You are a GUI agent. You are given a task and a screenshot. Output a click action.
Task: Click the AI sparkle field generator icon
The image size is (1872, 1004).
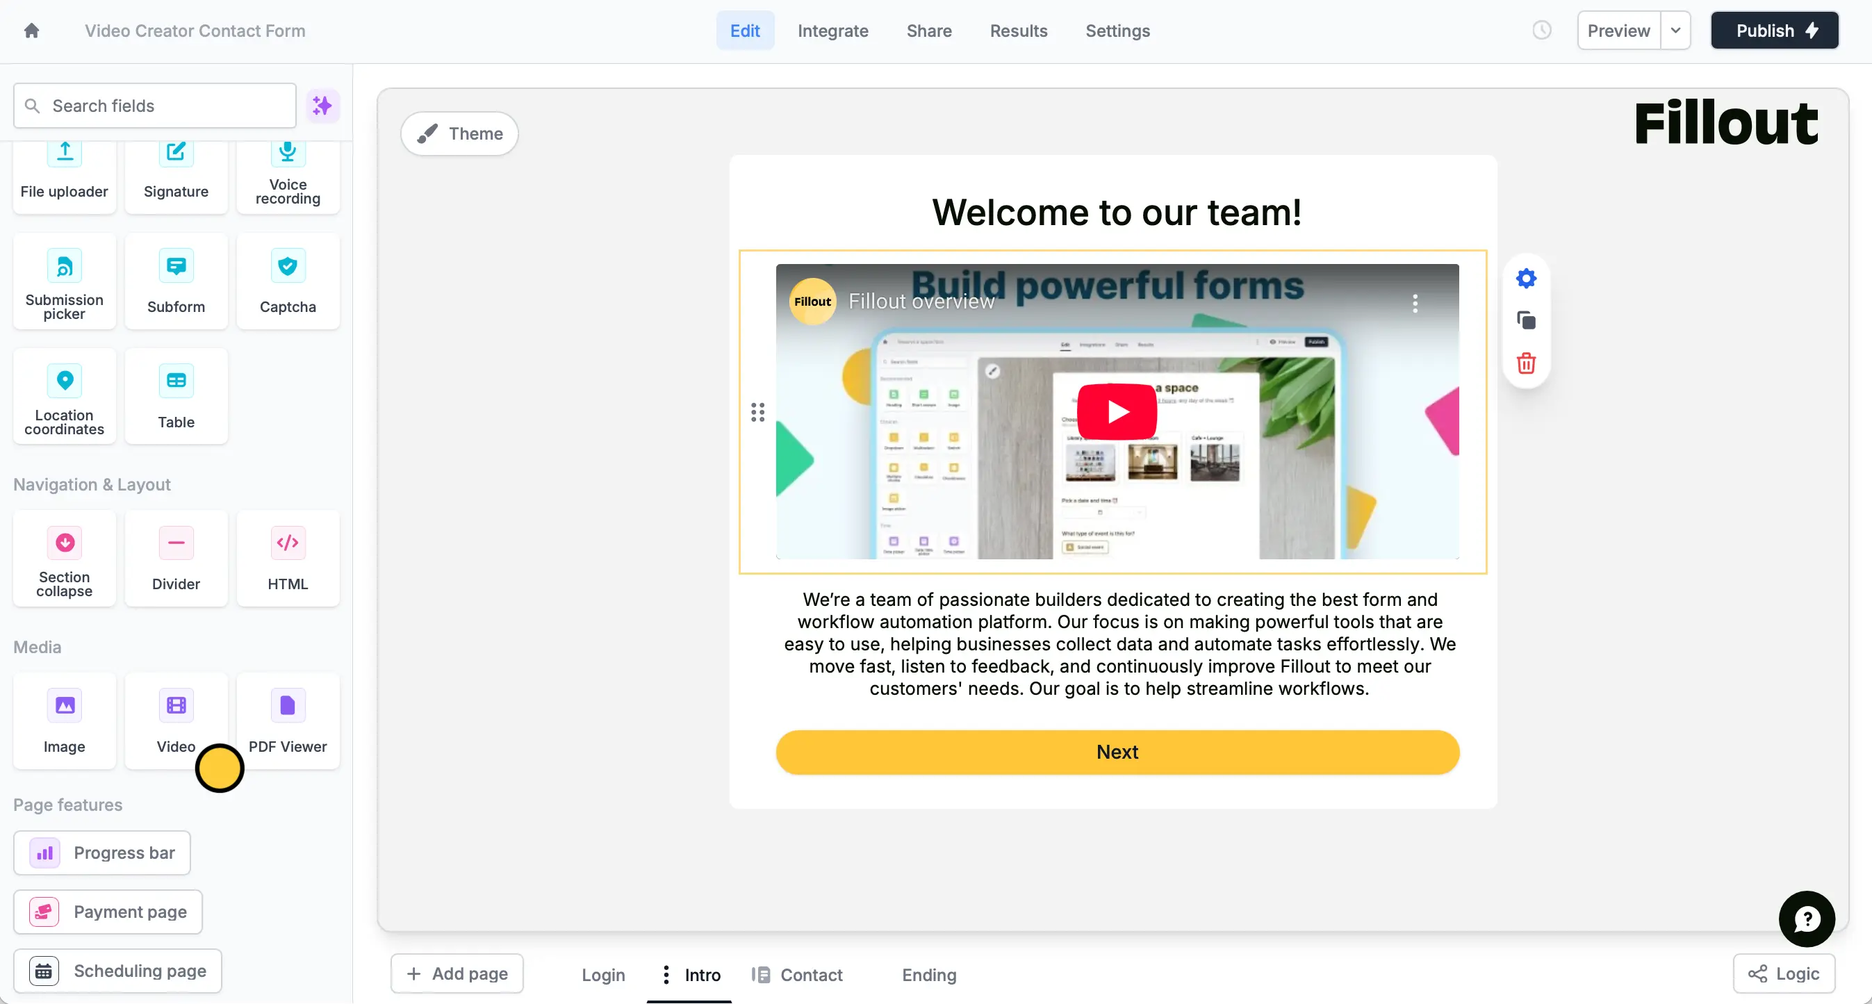322,106
